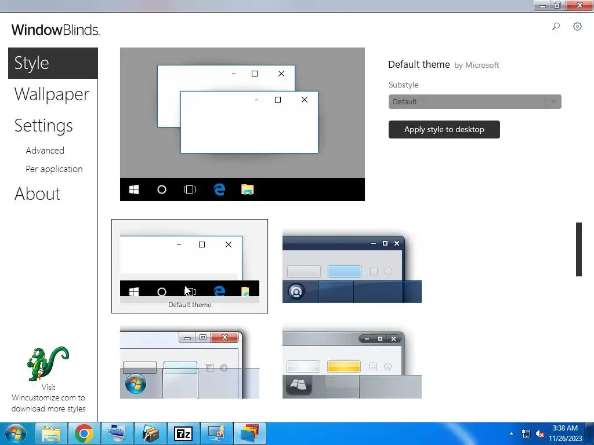Switch to the Style section
594x445 pixels.
click(x=53, y=63)
